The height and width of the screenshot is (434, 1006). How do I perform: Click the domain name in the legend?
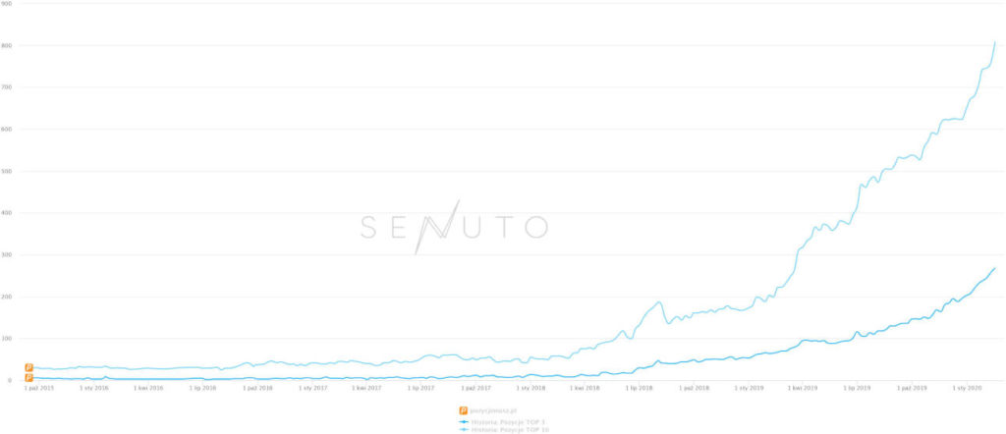tap(493, 409)
